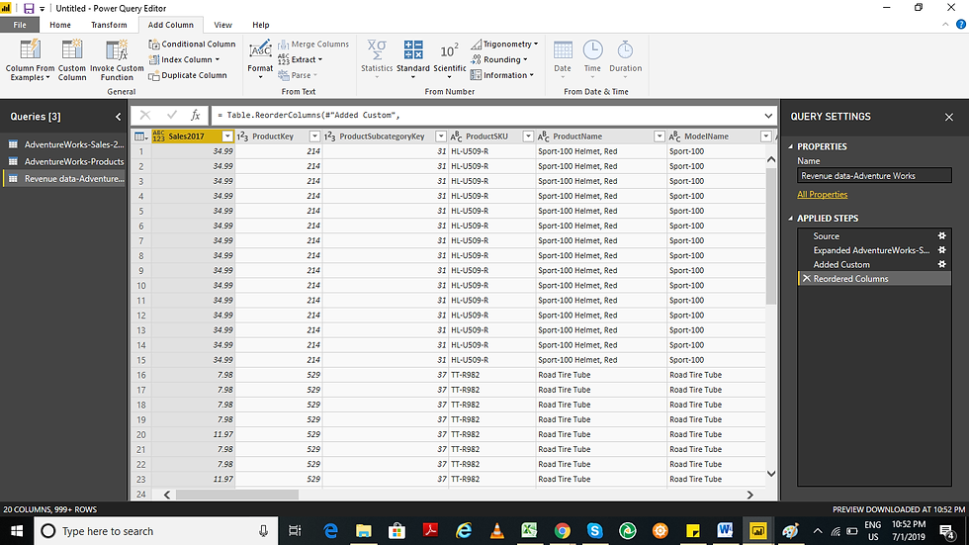969x545 pixels.
Task: Open the Duration column options
Action: 625,60
